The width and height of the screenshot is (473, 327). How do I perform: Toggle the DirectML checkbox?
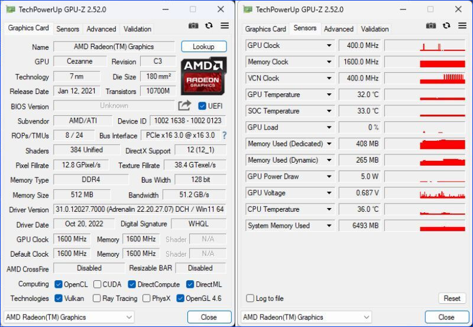190,284
